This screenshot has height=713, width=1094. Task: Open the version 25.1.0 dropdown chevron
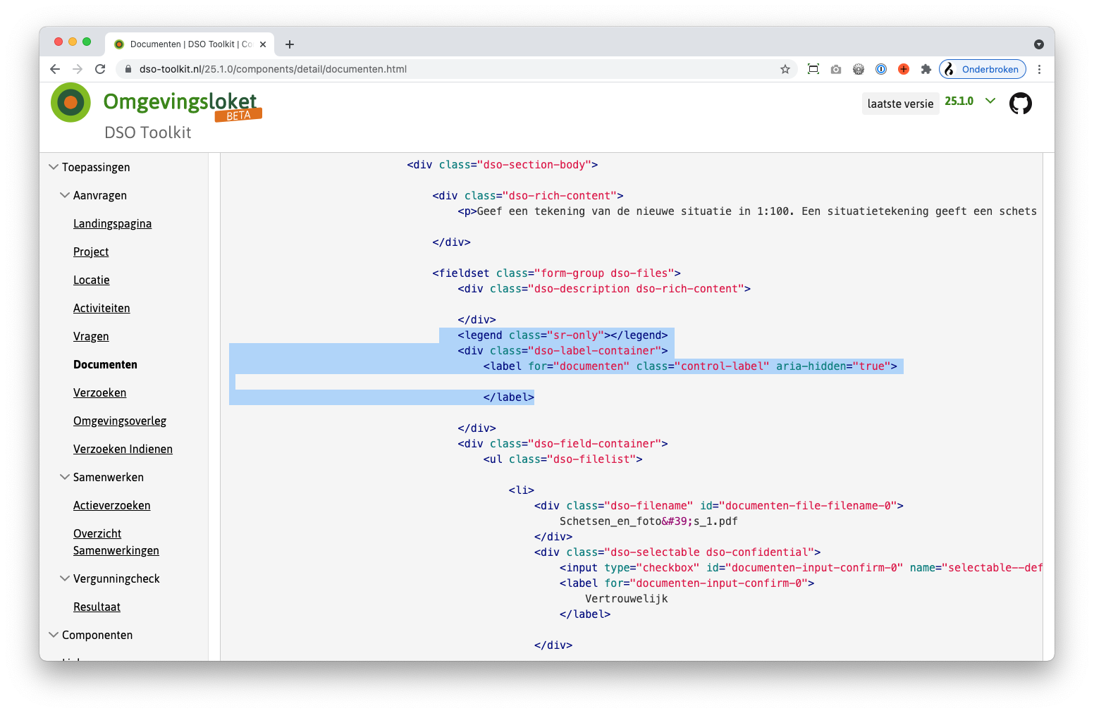click(x=990, y=101)
